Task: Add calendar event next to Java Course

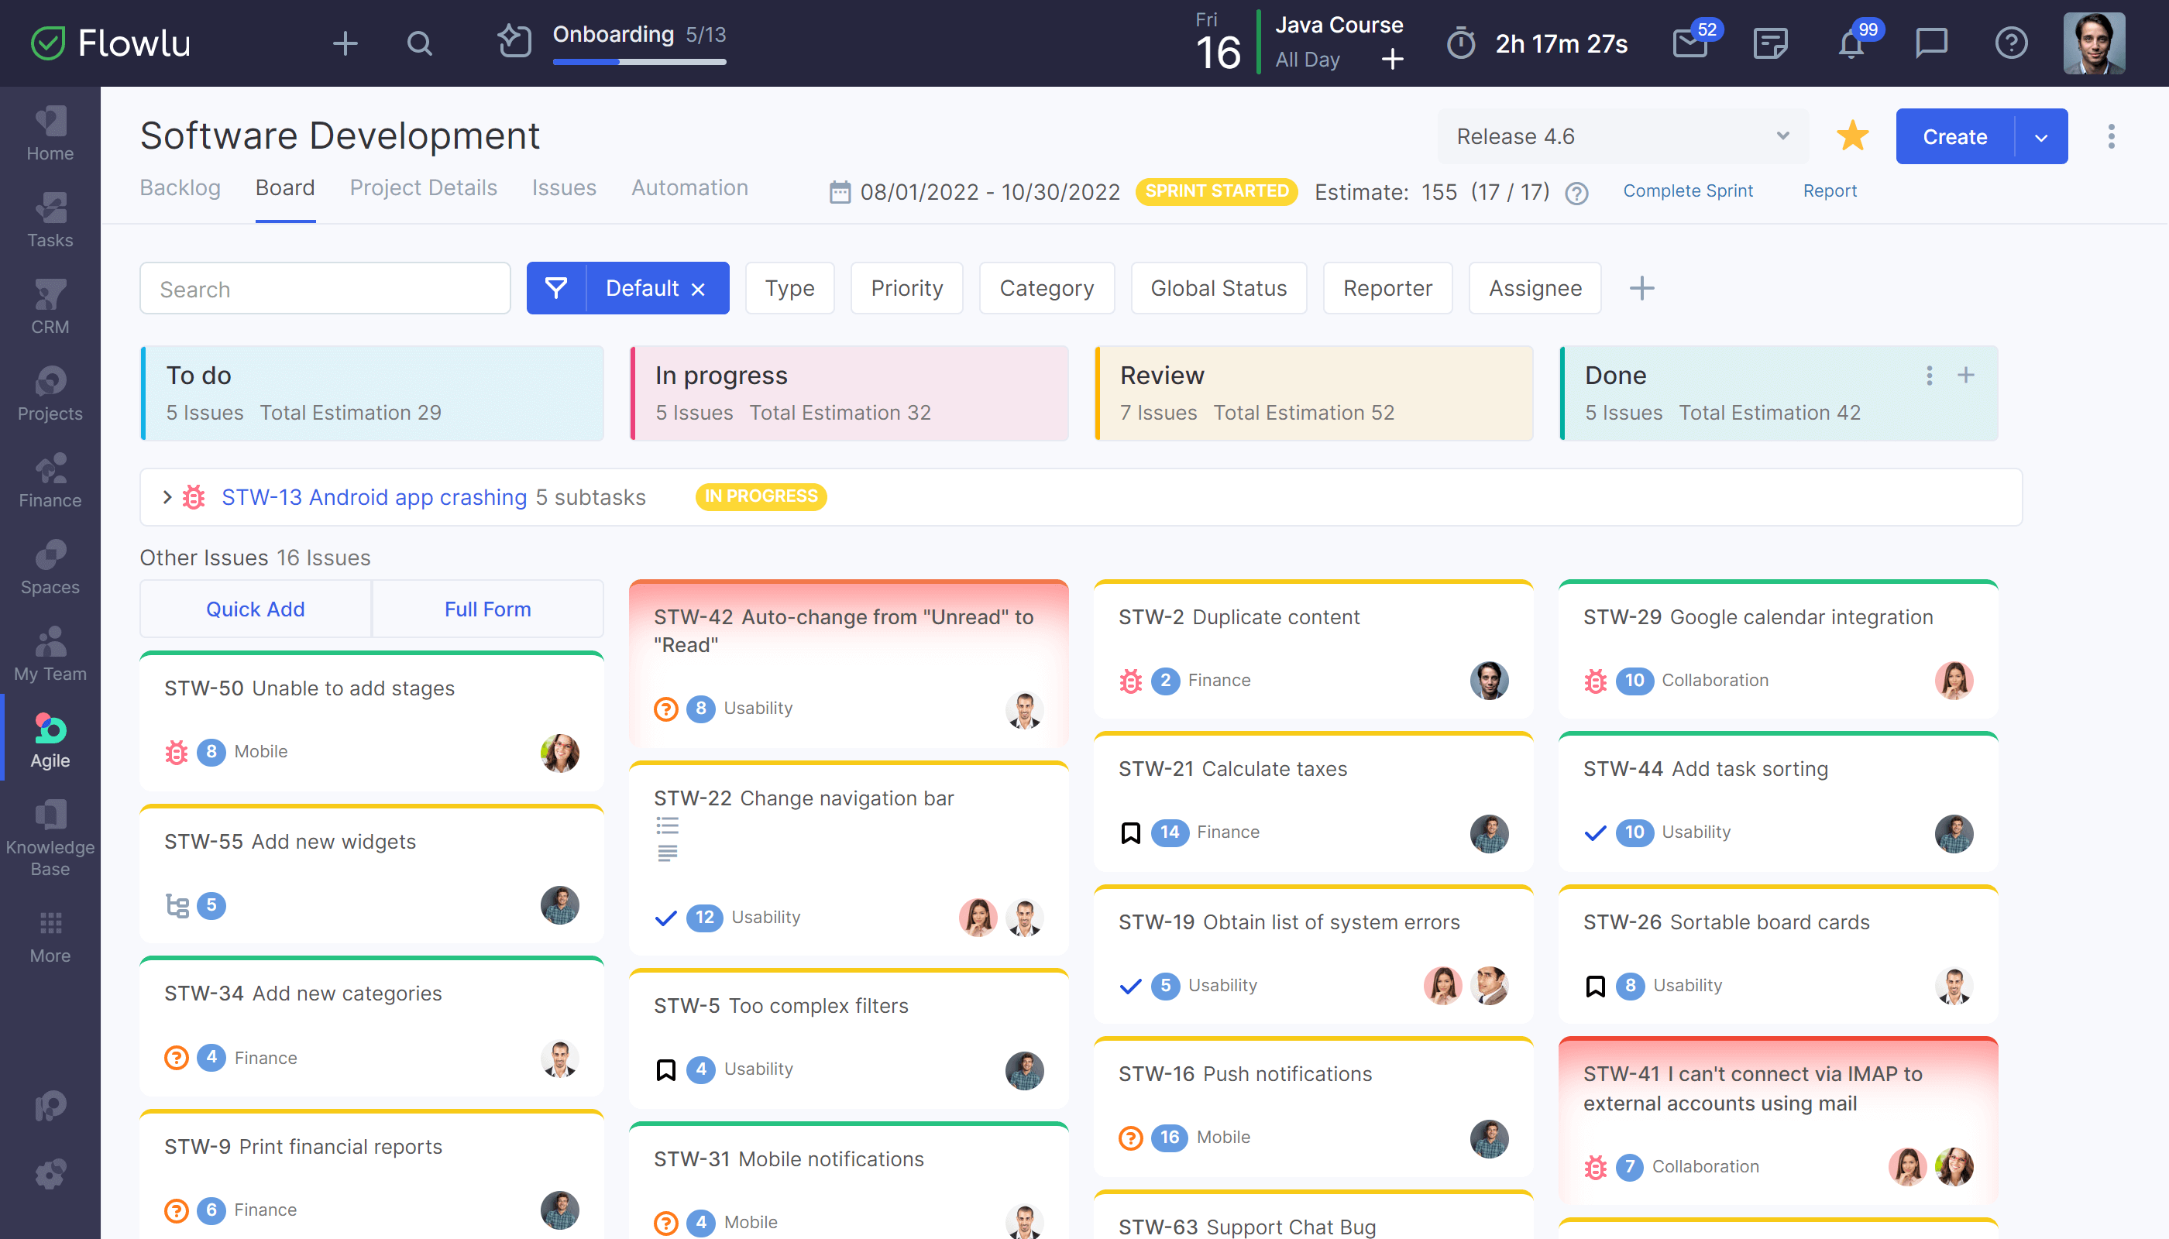Action: point(1392,59)
